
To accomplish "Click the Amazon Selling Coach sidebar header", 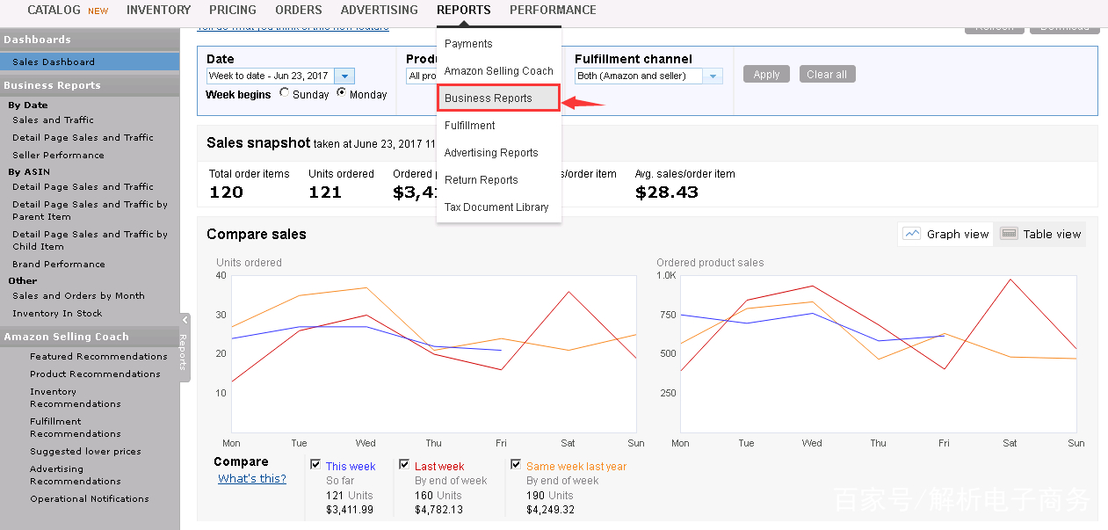I will (x=90, y=337).
